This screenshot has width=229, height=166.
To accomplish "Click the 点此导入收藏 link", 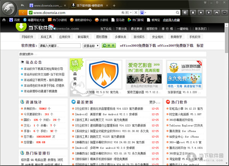I will click(x=171, y=20).
